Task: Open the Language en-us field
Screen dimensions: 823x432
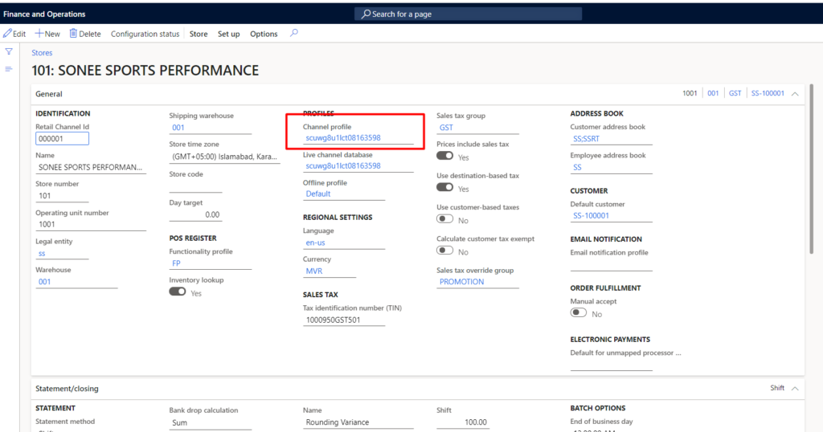Action: [344, 242]
